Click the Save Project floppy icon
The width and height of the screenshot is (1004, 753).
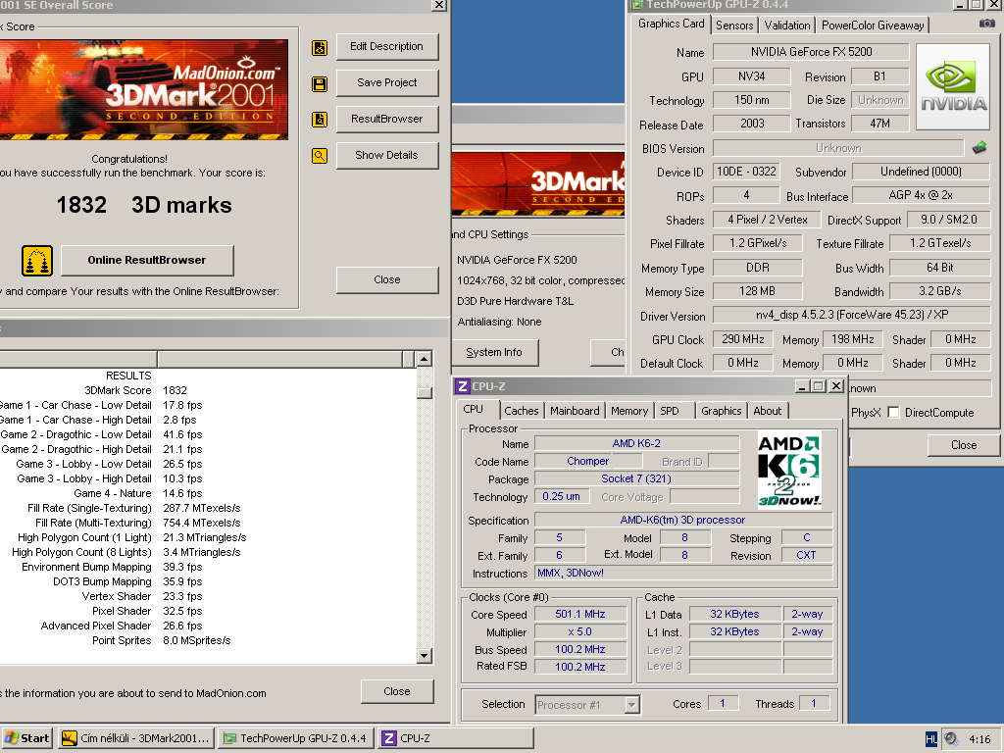click(320, 84)
